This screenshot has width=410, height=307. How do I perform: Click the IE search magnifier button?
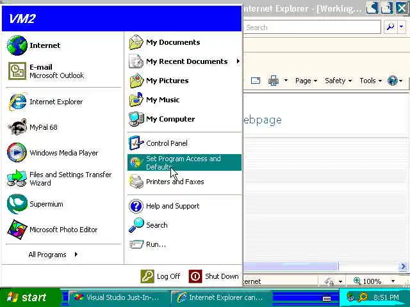[x=390, y=27]
